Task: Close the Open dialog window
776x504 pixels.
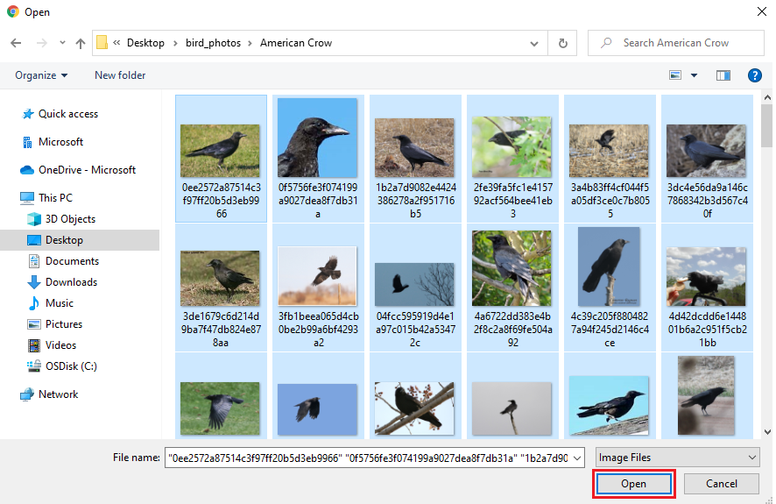Action: coord(762,11)
